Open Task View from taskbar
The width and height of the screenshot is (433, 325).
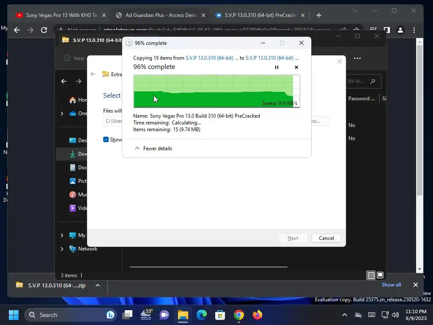[127, 315]
